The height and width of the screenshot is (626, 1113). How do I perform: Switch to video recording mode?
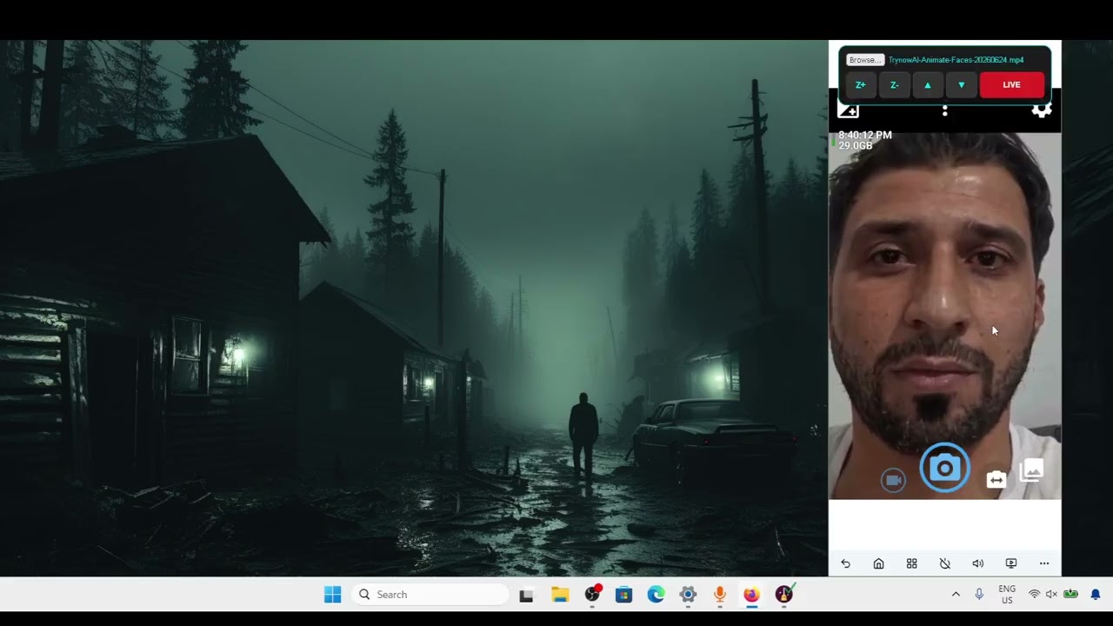coord(893,480)
